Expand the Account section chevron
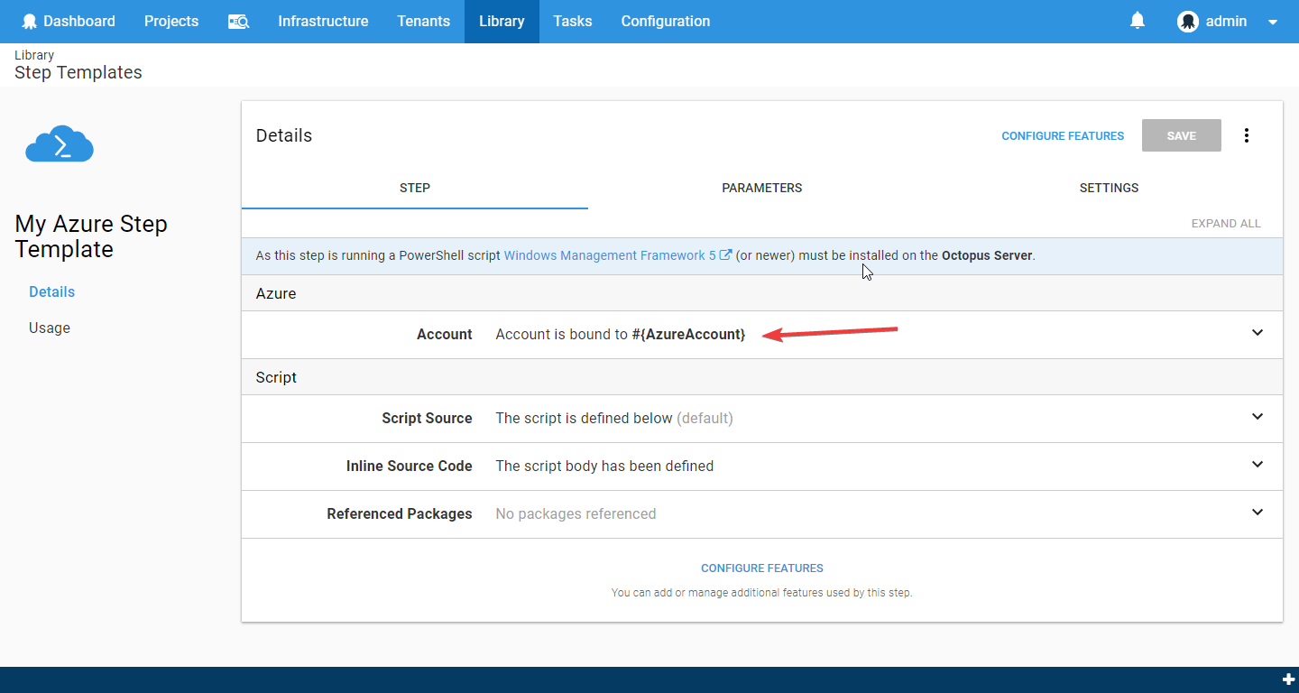 [x=1258, y=333]
